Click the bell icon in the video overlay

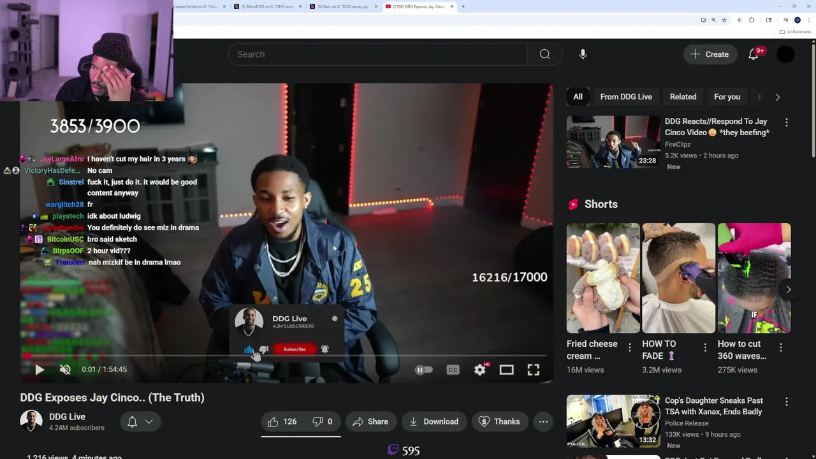(x=324, y=349)
